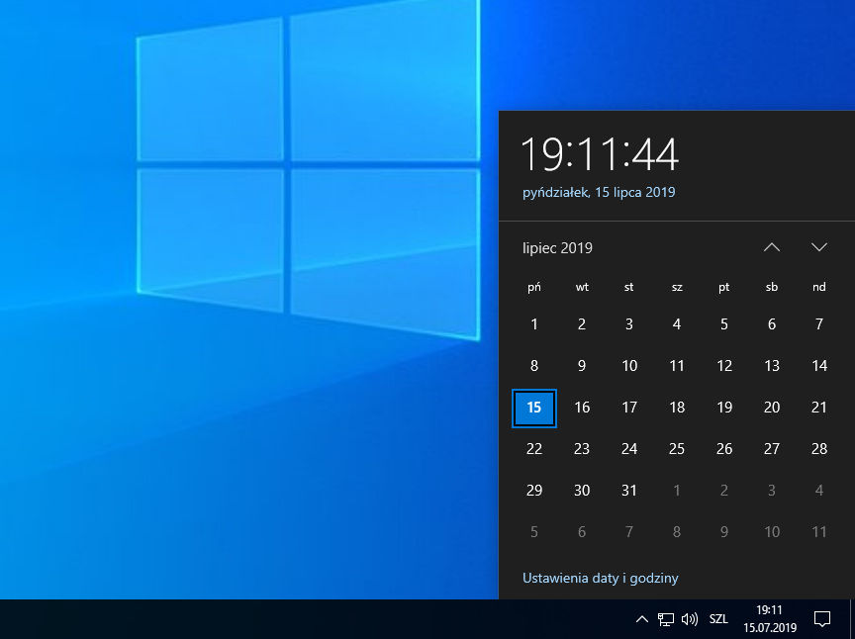Click the date pyńdziałek, 15 lipca 2019
The height and width of the screenshot is (639, 855).
pyautogui.click(x=599, y=192)
